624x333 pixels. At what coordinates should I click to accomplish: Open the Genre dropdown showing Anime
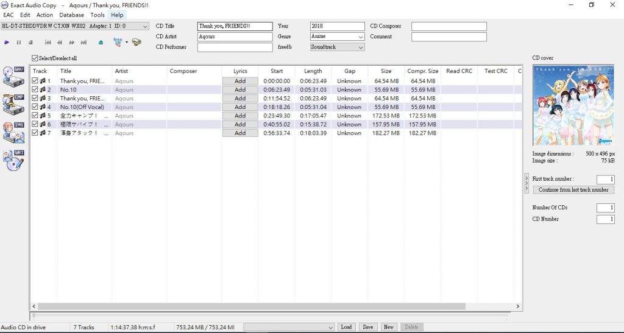[x=337, y=37]
